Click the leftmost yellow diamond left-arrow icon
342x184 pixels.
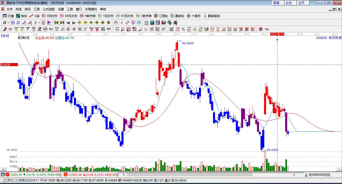tap(80, 23)
